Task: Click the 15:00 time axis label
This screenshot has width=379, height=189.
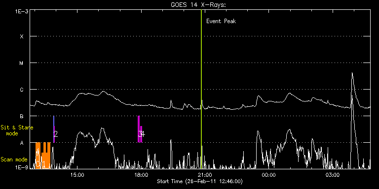Action: (77, 175)
